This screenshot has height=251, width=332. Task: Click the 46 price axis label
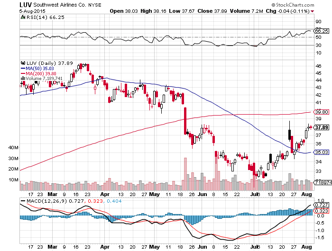coord(318,66)
